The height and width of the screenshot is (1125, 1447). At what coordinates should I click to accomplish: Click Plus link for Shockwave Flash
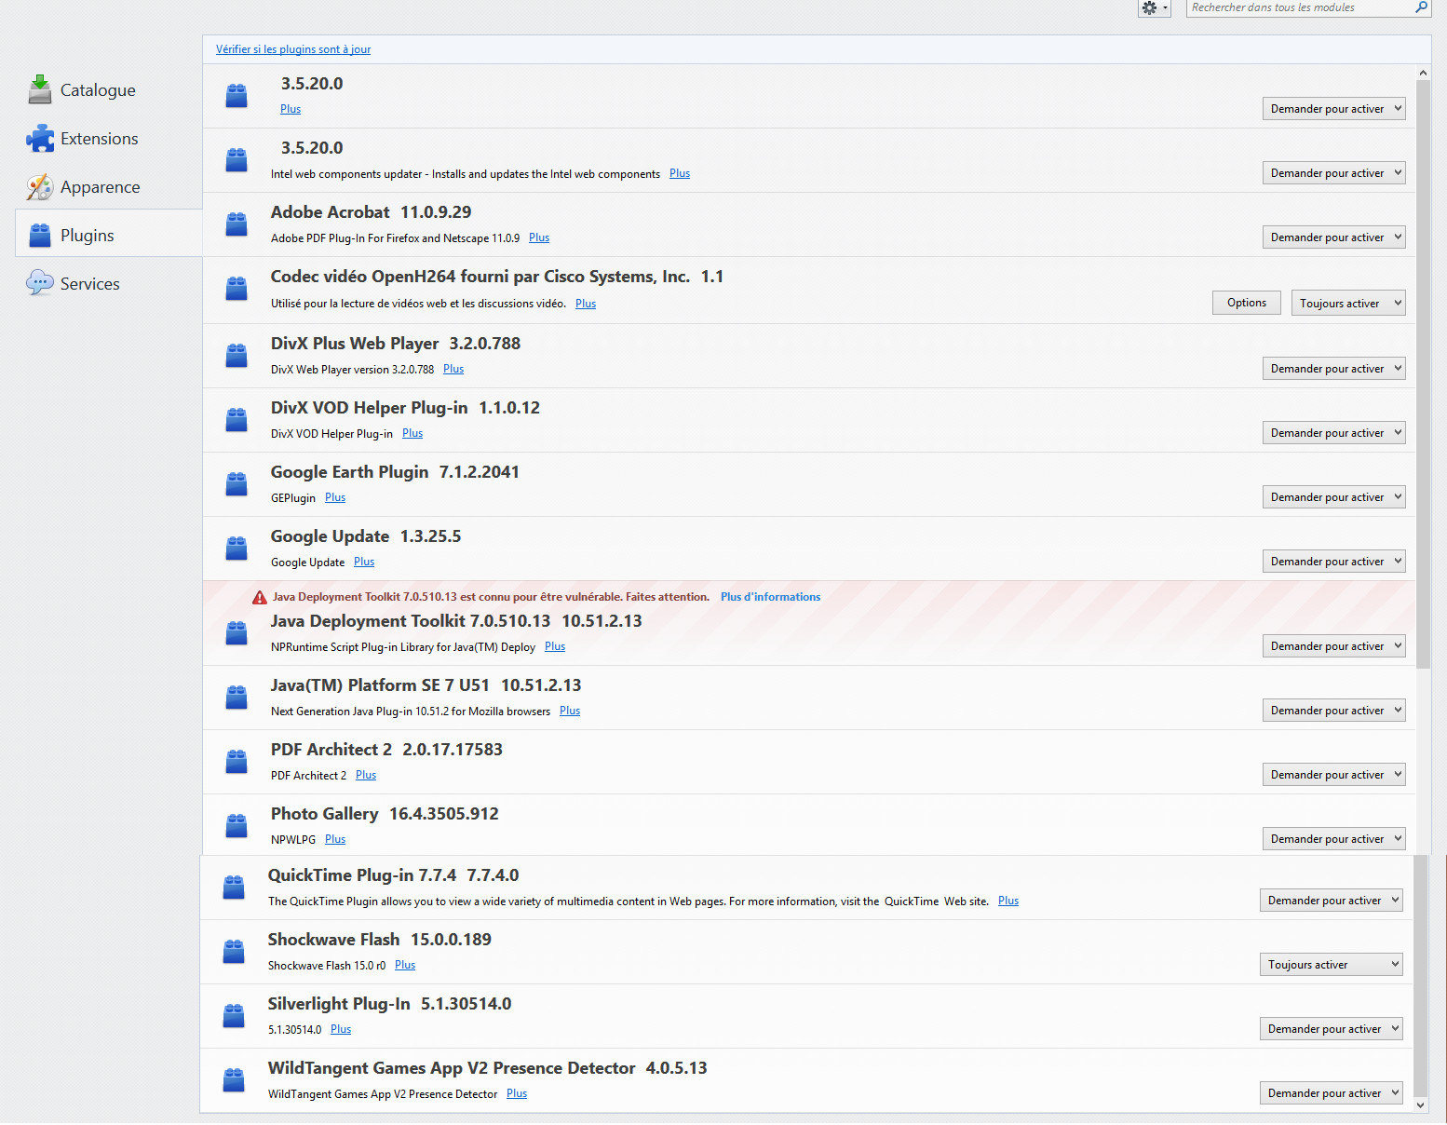405,966
